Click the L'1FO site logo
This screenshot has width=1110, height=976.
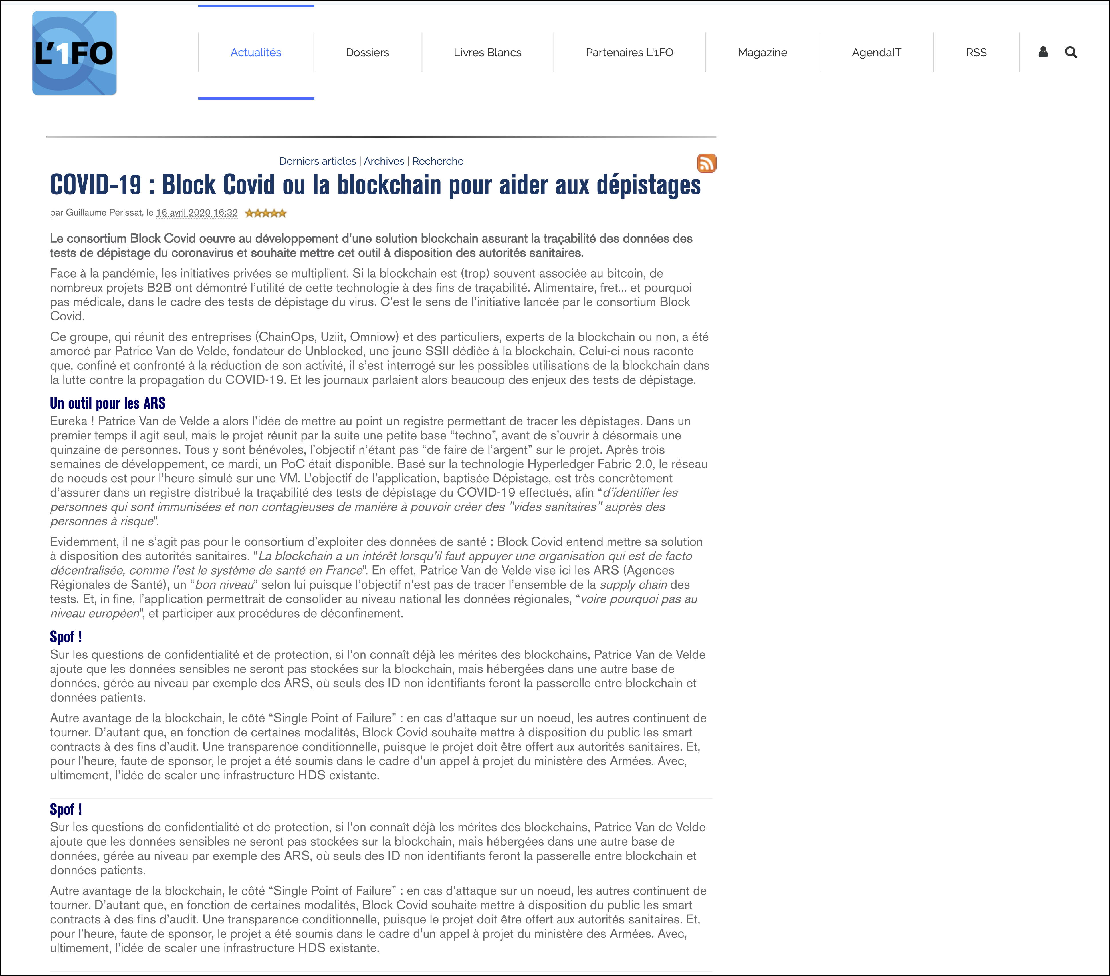(74, 53)
